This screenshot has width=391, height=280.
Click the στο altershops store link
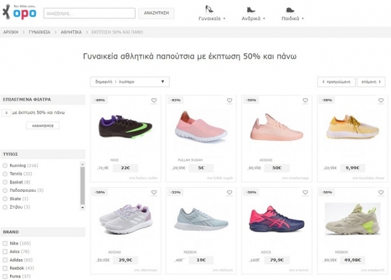tap(146, 270)
